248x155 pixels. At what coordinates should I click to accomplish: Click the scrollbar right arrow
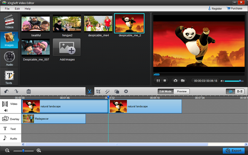tap(246, 144)
